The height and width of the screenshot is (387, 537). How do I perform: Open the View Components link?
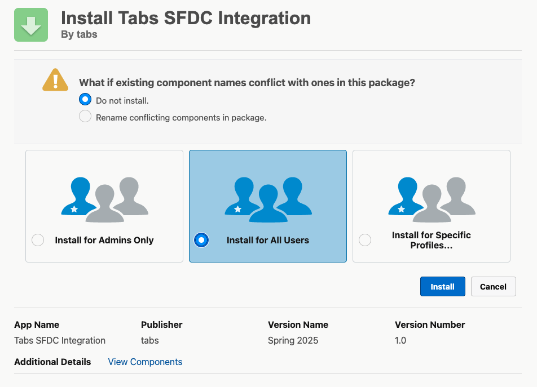[x=145, y=362]
